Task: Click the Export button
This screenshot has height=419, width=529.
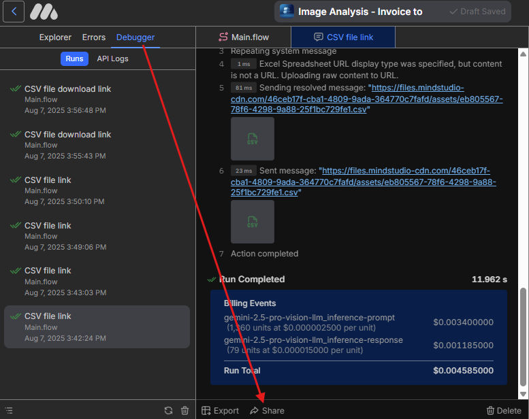Action: point(221,410)
